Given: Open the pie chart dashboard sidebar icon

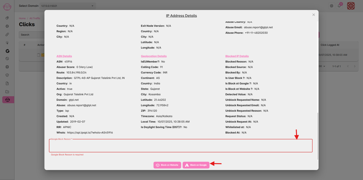Looking at the screenshot, I should [x=7, y=18].
